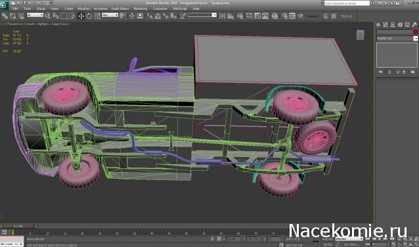Open the selection filter 'All' dropdown

[x=35, y=15]
